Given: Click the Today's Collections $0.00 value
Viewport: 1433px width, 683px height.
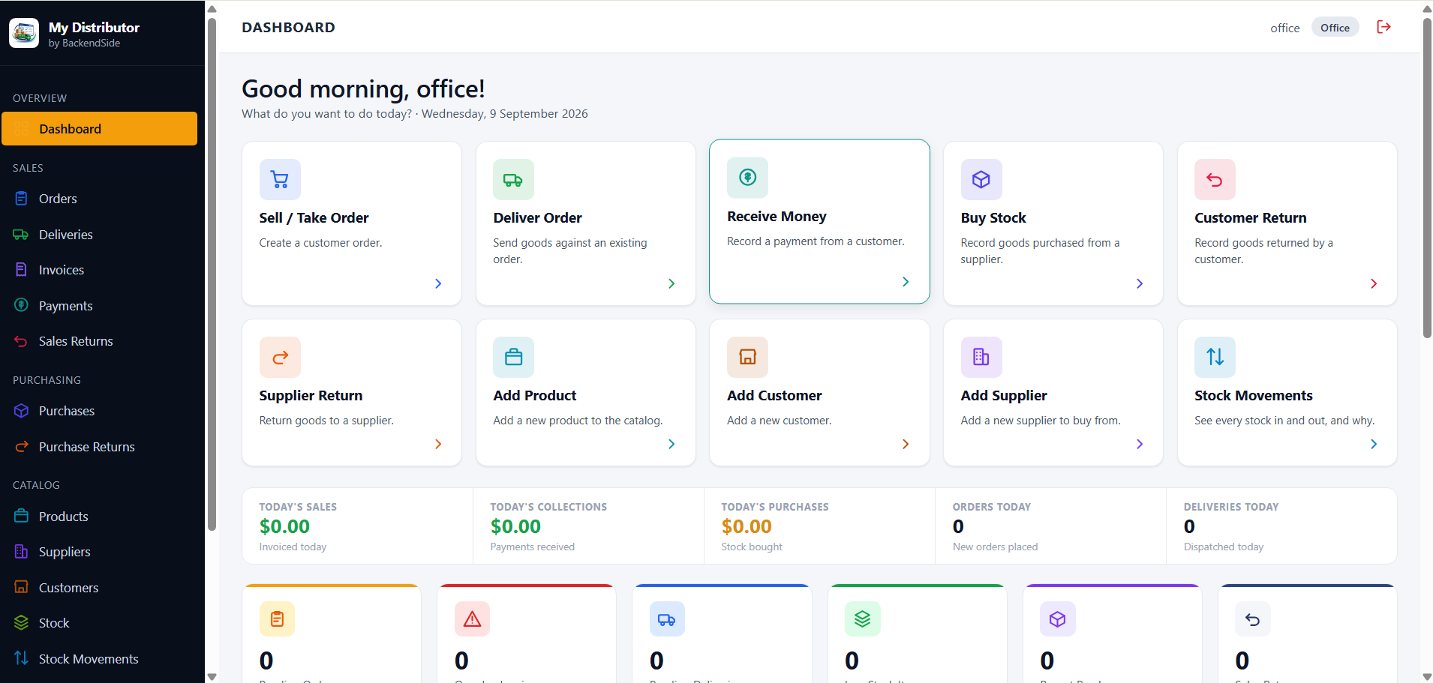Looking at the screenshot, I should (x=515, y=526).
